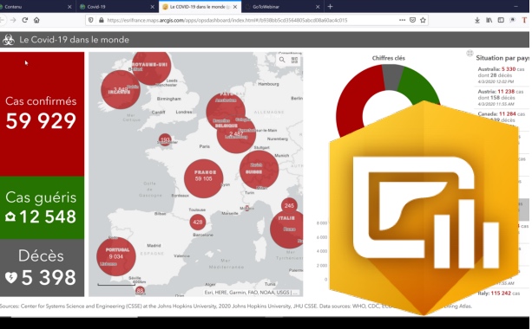Screen dimensions: 532x329
Task: Open the red T extension icon
Action: (x=524, y=20)
